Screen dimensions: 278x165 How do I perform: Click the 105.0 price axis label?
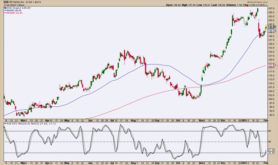pos(271,91)
